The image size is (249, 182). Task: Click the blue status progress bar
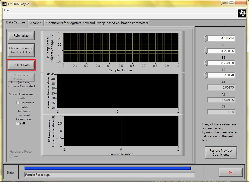point(107,169)
